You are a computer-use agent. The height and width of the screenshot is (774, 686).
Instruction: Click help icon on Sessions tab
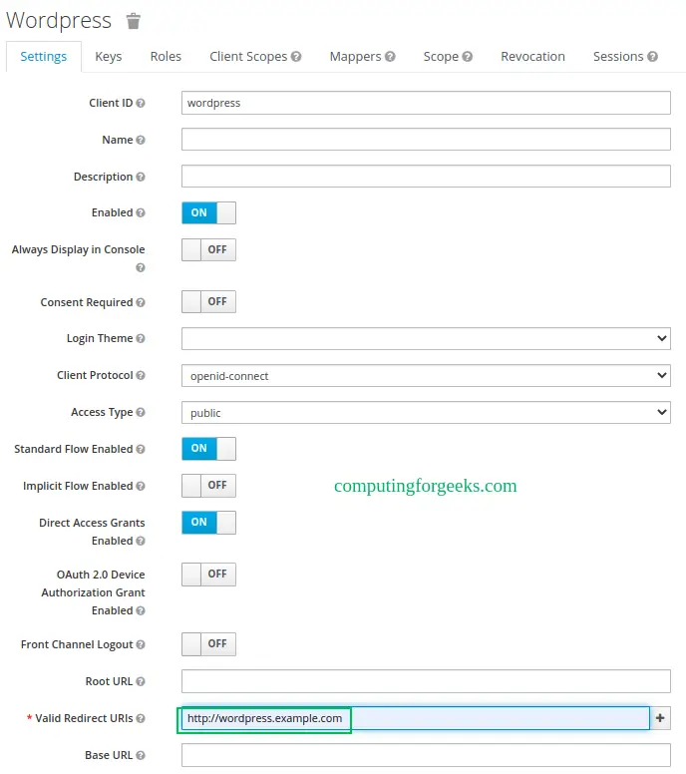pos(652,57)
